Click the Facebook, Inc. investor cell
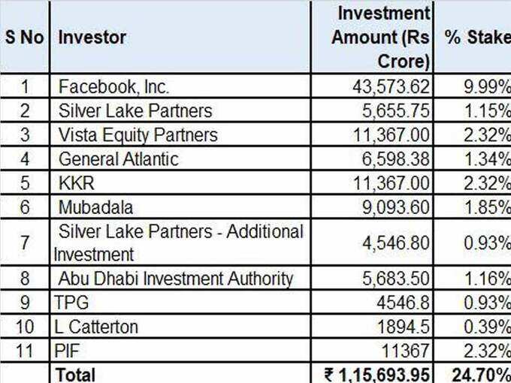 (x=180, y=86)
